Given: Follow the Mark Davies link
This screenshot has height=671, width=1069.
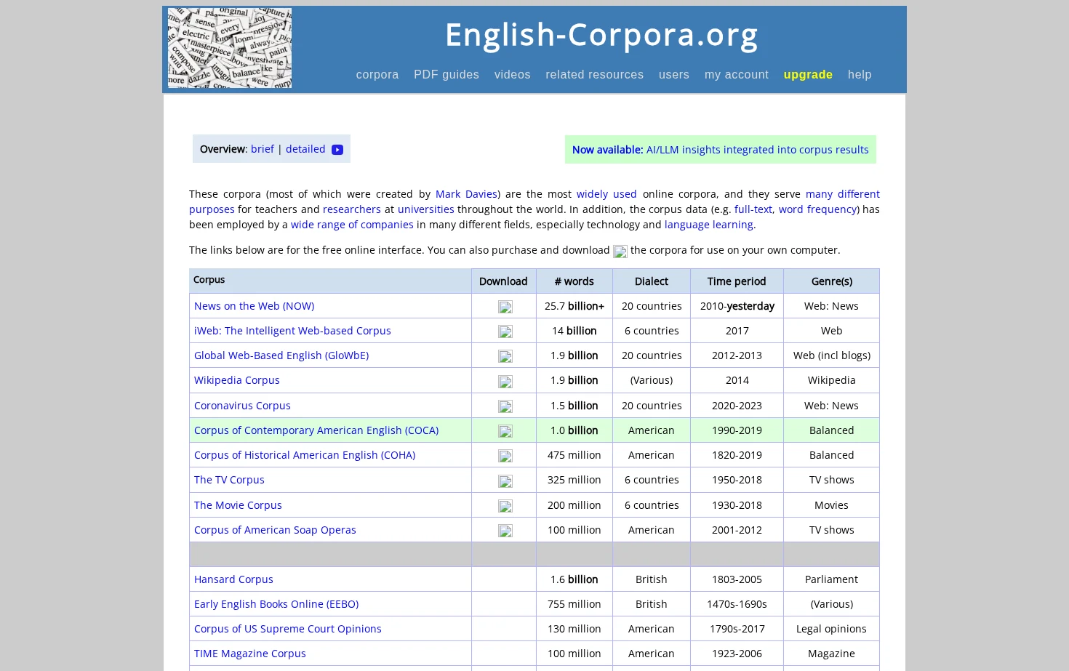Looking at the screenshot, I should [466, 194].
